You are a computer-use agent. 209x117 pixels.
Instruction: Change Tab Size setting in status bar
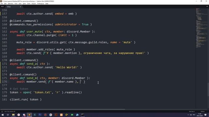(192, 111)
